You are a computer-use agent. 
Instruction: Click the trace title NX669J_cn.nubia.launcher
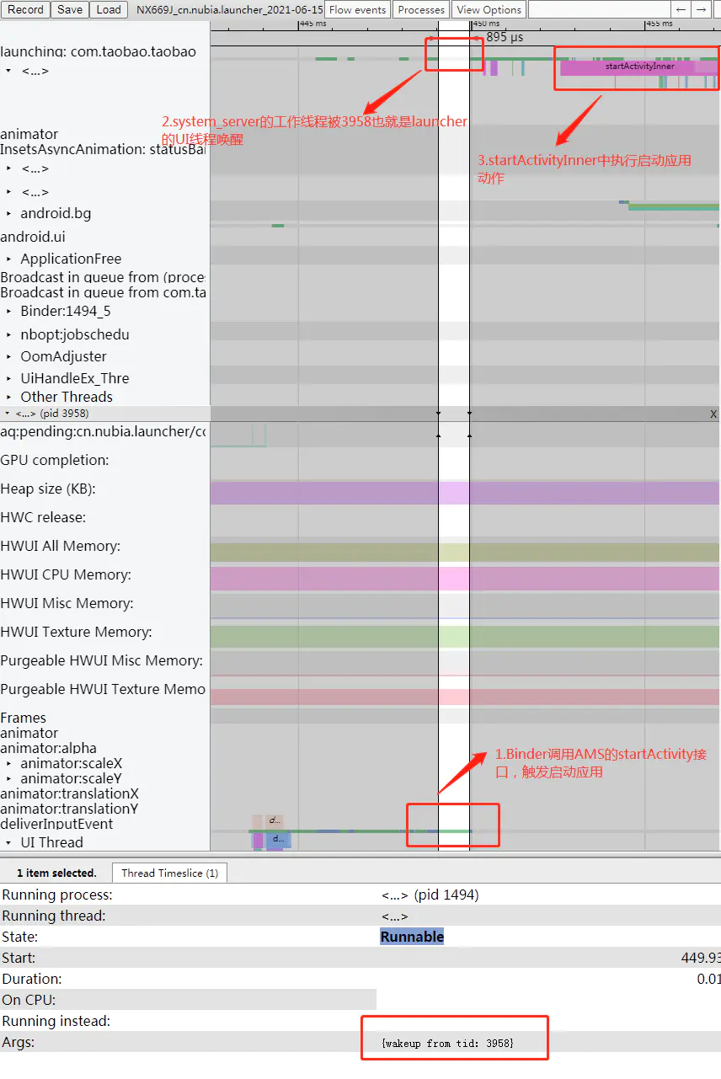[229, 10]
